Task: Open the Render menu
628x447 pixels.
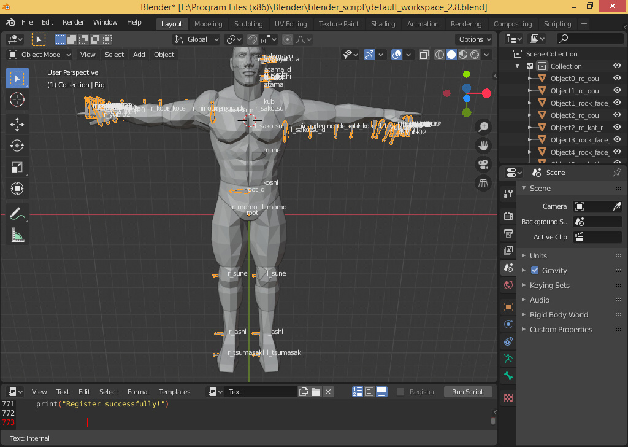Action: coord(74,22)
